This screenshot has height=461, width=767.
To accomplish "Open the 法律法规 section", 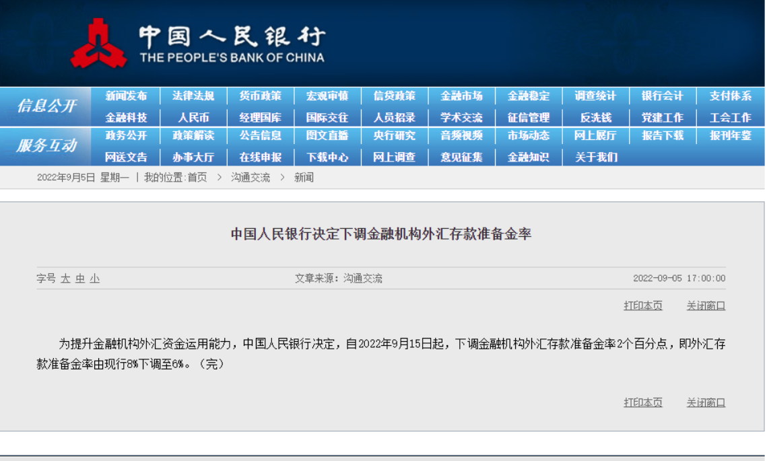I will 193,96.
